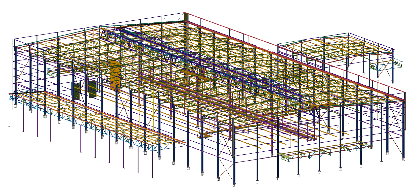Click the small orange platform near the front wall
Viewport: 415px width, 196px height.
(205, 136)
